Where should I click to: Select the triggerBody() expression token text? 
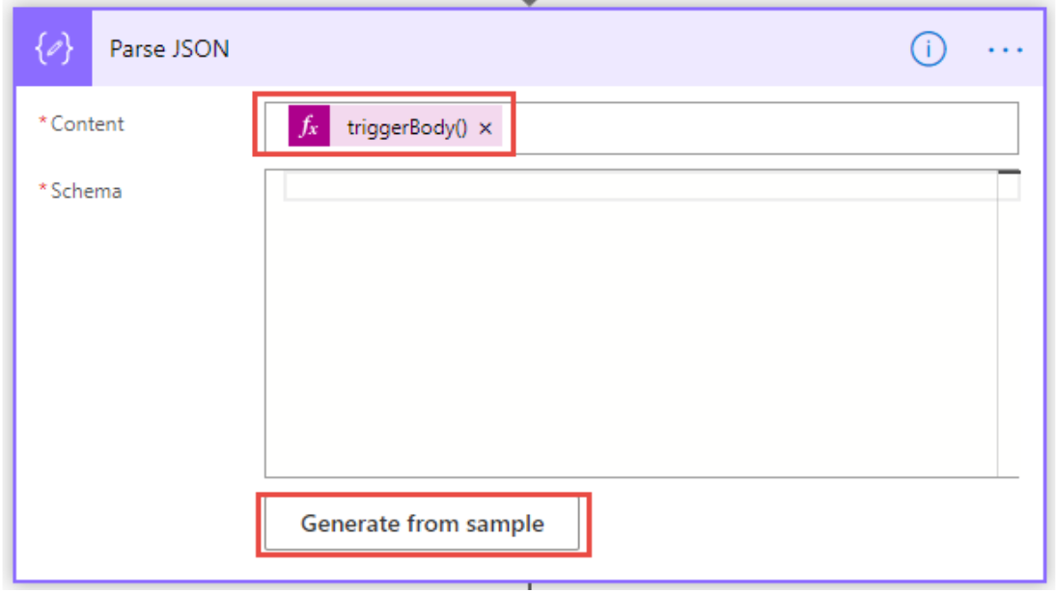406,127
